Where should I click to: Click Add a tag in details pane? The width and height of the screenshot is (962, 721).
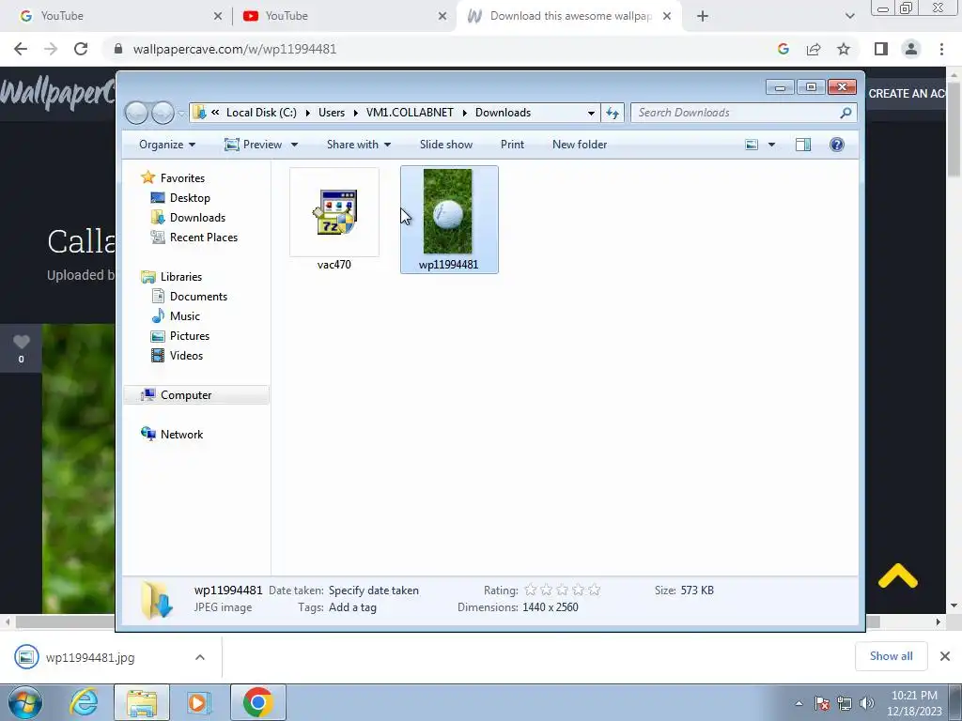coord(353,607)
